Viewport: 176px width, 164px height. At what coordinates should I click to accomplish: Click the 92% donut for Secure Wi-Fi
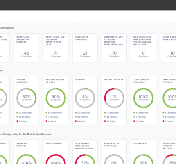pos(143,159)
